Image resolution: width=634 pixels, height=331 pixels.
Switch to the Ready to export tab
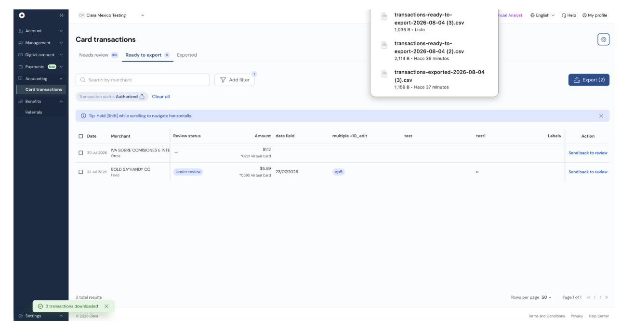[147, 55]
